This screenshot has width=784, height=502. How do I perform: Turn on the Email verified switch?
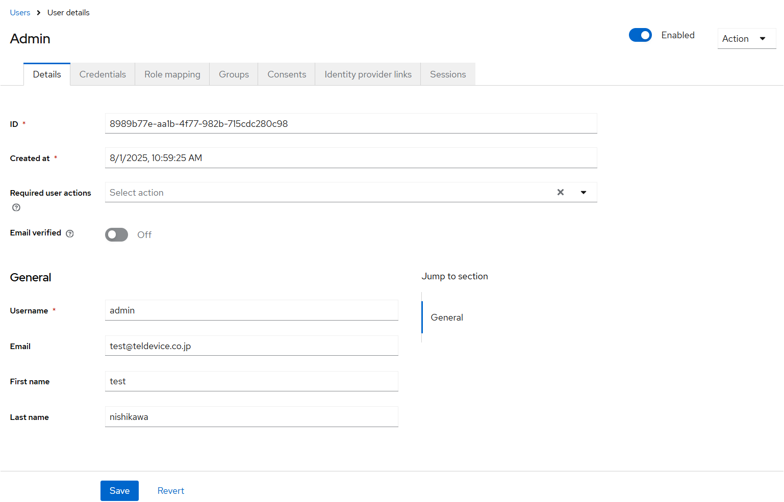[117, 234]
